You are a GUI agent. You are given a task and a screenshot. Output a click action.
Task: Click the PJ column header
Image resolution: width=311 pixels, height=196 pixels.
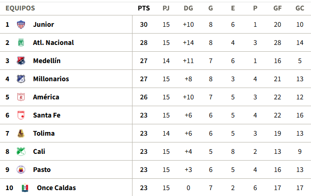166,8
